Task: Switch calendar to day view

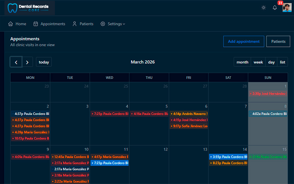Action: pos(271,62)
